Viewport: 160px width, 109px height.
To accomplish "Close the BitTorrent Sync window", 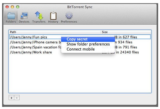I will [x=7, y=7].
